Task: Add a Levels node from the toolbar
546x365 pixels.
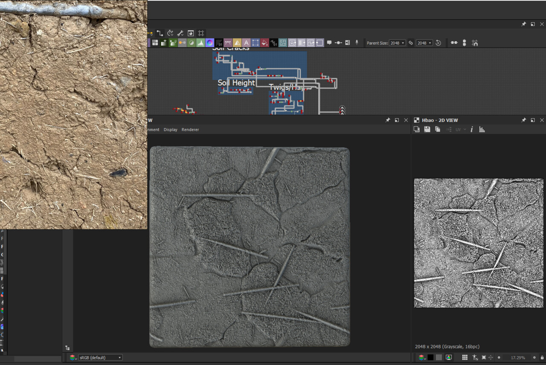Action: click(x=200, y=43)
